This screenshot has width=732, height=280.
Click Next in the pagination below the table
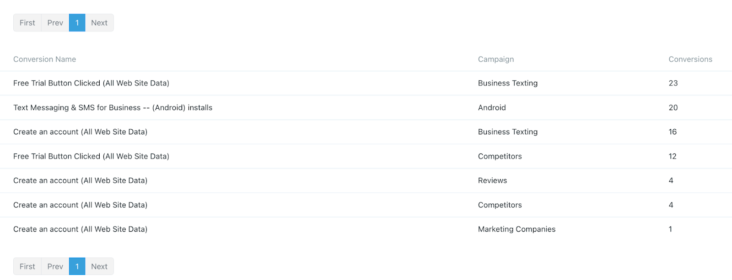click(99, 266)
